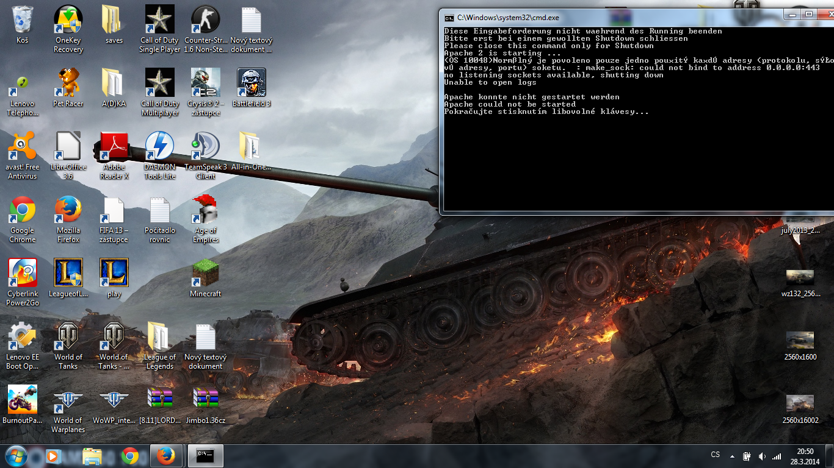The image size is (834, 468).
Task: Select the Minecraft icon
Action: pyautogui.click(x=206, y=278)
